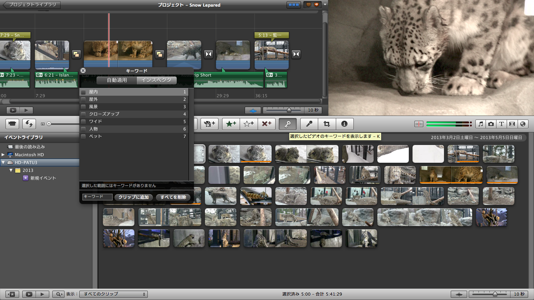
Task: Open the Transitions browser
Action: (512, 124)
